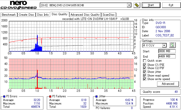Click the PI Errors total 486574
The width and height of the screenshot is (181, 110).
[35, 107]
